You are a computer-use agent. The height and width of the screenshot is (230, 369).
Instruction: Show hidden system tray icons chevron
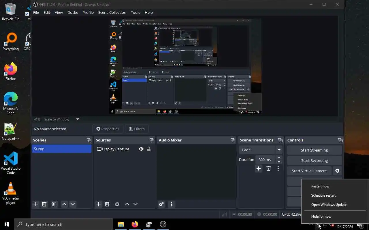click(311, 225)
